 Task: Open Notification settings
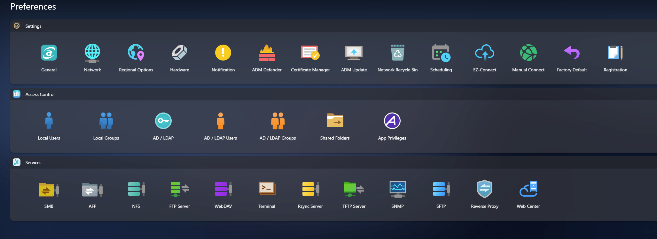click(x=223, y=53)
